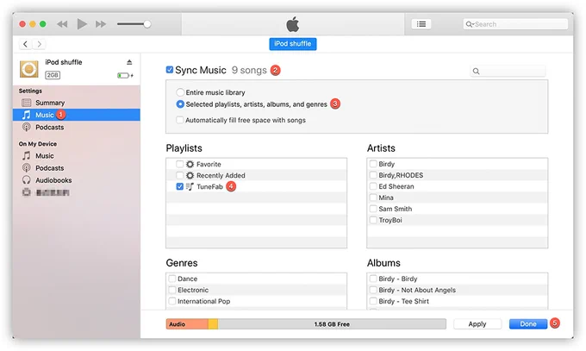Check the Sam Smith artist
The height and width of the screenshot is (351, 586).
coord(373,209)
